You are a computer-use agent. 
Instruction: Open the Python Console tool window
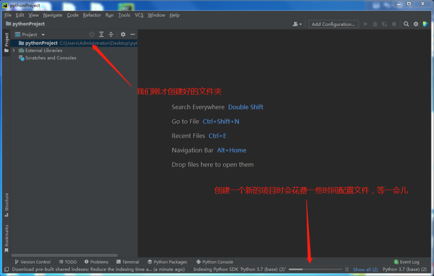215,262
